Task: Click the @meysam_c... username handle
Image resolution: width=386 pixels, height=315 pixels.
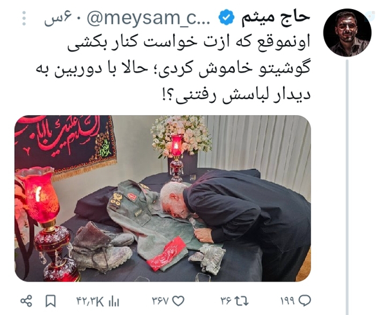Action: [x=149, y=18]
